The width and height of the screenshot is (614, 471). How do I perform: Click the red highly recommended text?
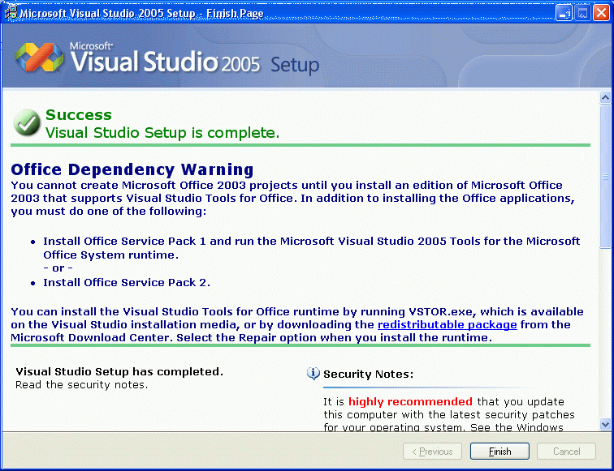click(410, 401)
